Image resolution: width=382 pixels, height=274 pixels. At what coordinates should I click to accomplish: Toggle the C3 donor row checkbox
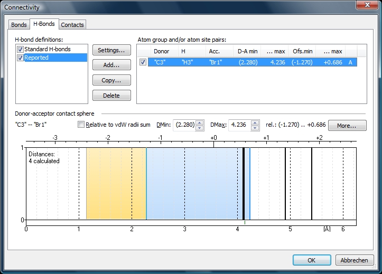[x=143, y=62]
